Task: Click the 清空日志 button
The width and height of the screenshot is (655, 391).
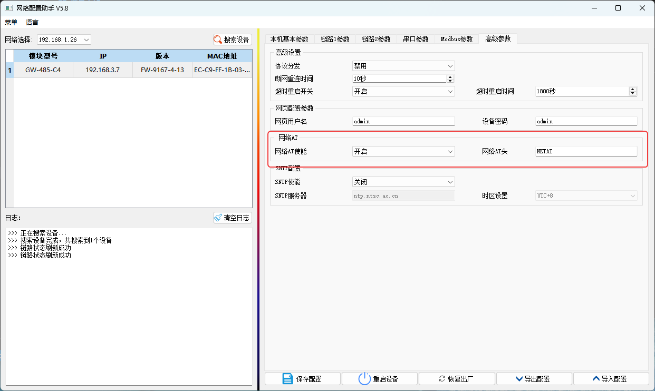Action: tap(232, 217)
